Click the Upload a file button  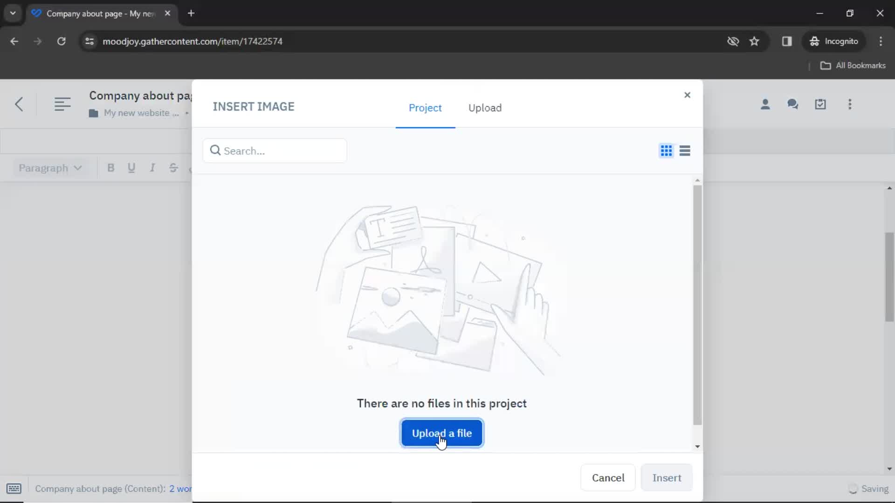(x=442, y=433)
